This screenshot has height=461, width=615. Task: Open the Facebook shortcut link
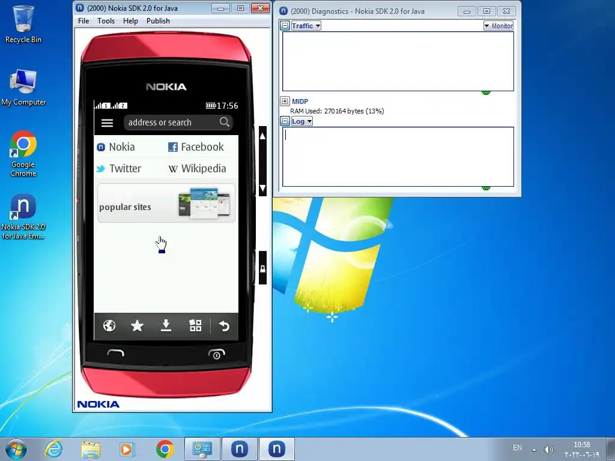pyautogui.click(x=196, y=147)
